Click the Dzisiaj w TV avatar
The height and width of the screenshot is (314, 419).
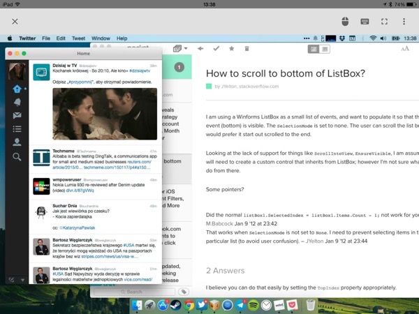tap(41, 72)
